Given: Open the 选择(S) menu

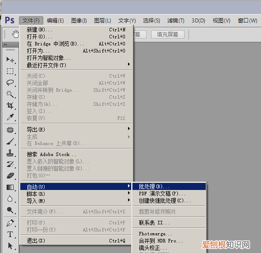Looking at the screenshot, I should [x=151, y=21].
